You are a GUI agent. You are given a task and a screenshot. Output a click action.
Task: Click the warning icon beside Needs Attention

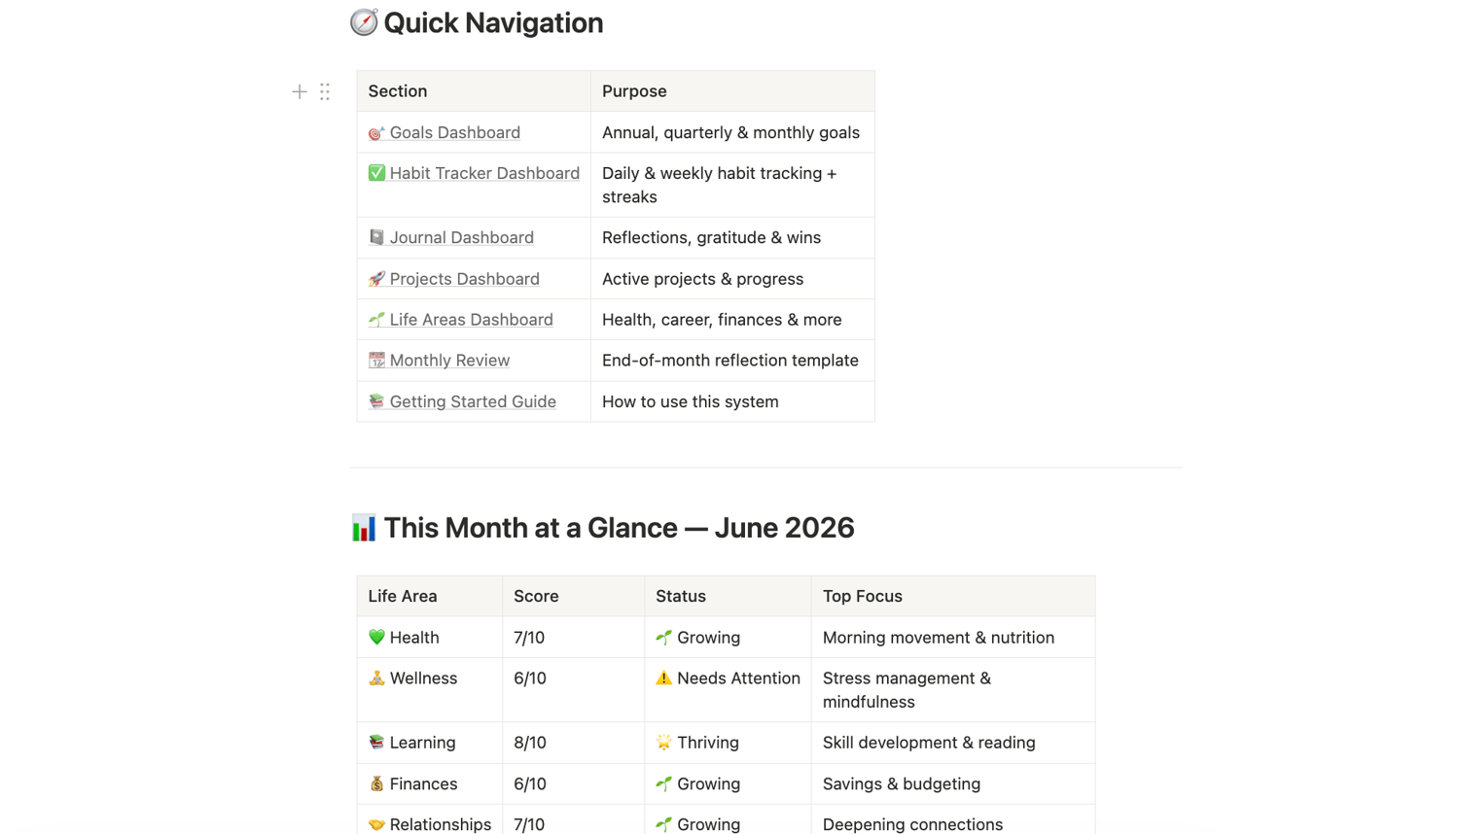coord(663,678)
